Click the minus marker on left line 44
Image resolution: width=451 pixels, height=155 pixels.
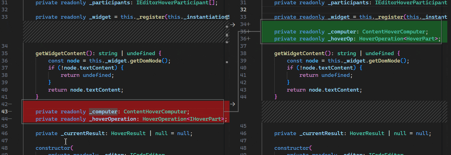pos(10,119)
